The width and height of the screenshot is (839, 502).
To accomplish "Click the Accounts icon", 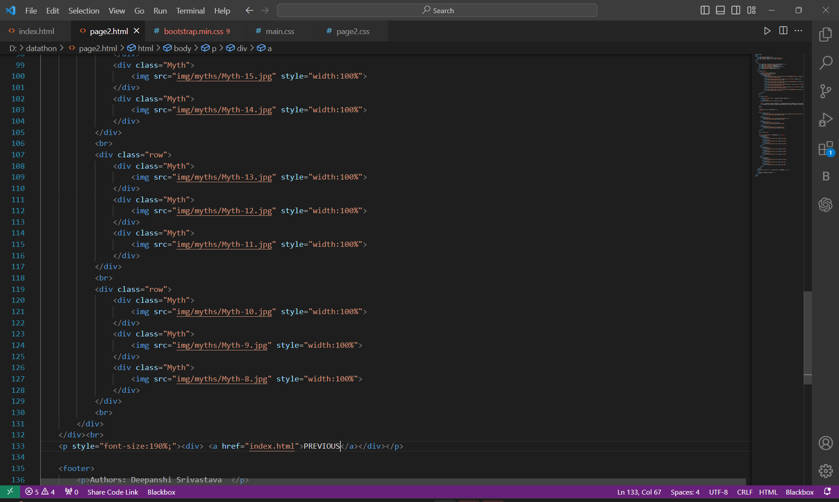I will [825, 443].
